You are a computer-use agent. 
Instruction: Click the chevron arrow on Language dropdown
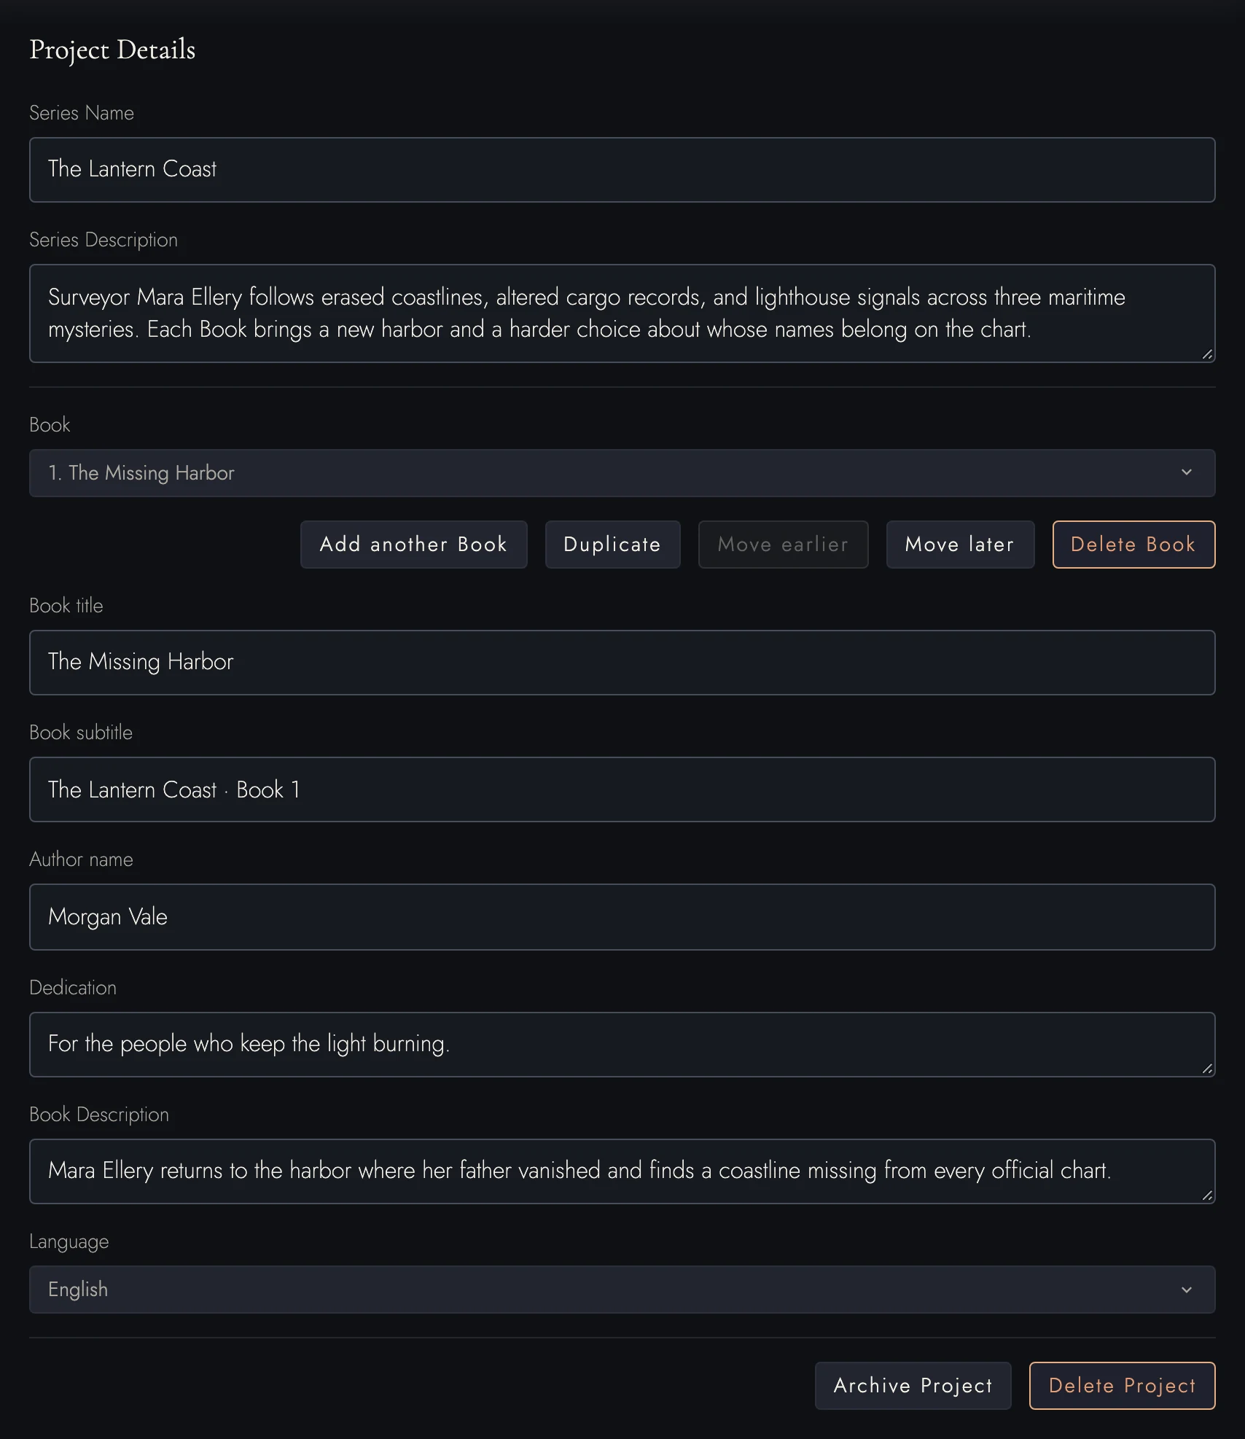click(x=1186, y=1290)
